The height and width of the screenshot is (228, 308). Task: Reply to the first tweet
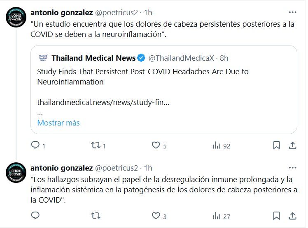click(x=35, y=145)
